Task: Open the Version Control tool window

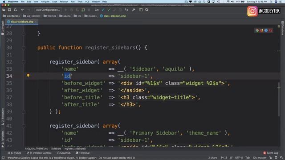Action: pyautogui.click(x=39, y=153)
